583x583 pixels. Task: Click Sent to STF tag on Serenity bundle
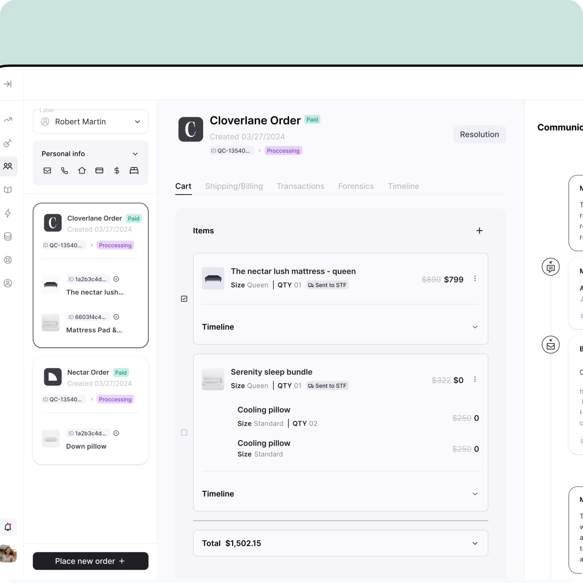(x=327, y=386)
